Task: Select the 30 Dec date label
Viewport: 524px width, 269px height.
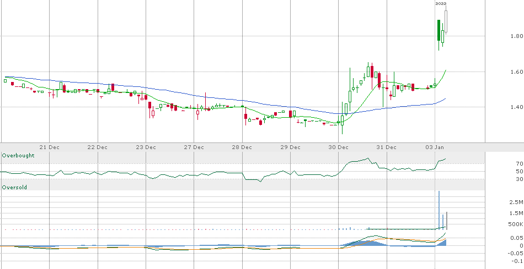Action: tap(338, 147)
